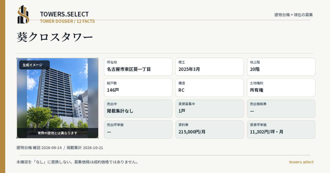Select the 賃貸募集中 card showing 1戸
Image resolution: width=330 pixels, height=173 pixels.
click(210, 108)
